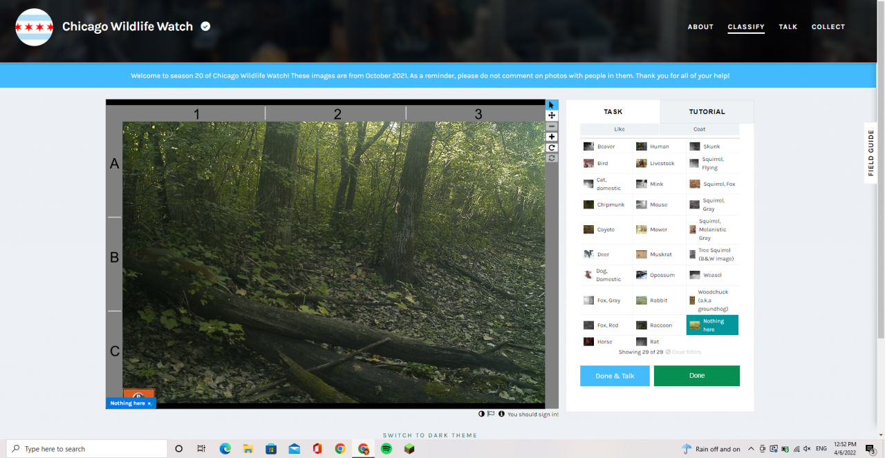Click Switch to Dark Theme link
This screenshot has height=458, width=885.
430,435
